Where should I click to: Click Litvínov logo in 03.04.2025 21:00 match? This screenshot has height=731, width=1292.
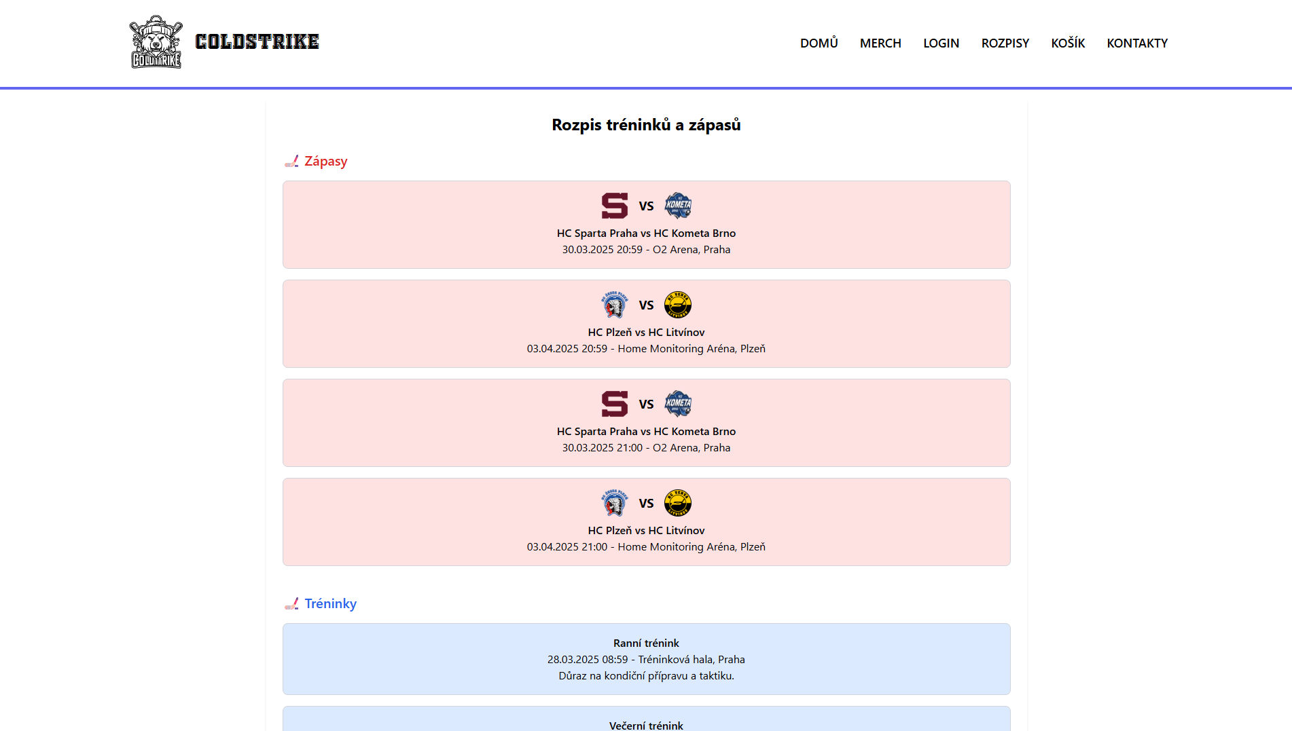pyautogui.click(x=677, y=503)
